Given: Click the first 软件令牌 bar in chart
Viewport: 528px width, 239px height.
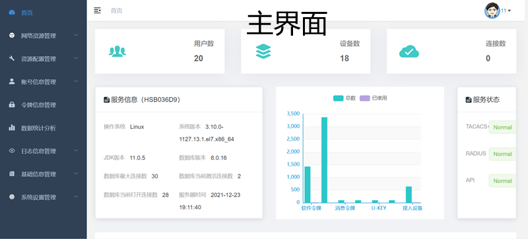Looking at the screenshot, I should (308, 184).
